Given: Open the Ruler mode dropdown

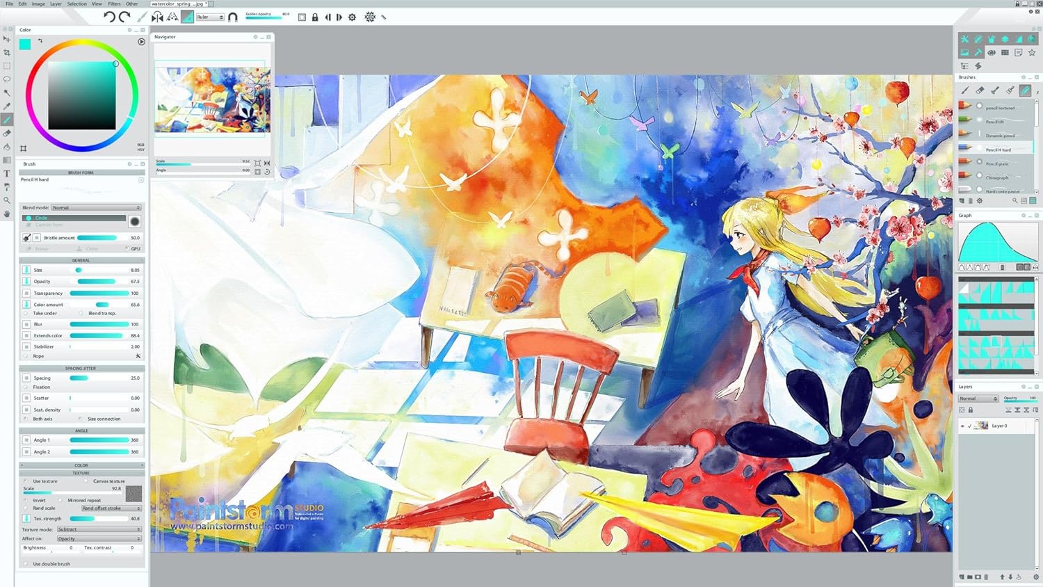Looking at the screenshot, I should [210, 17].
